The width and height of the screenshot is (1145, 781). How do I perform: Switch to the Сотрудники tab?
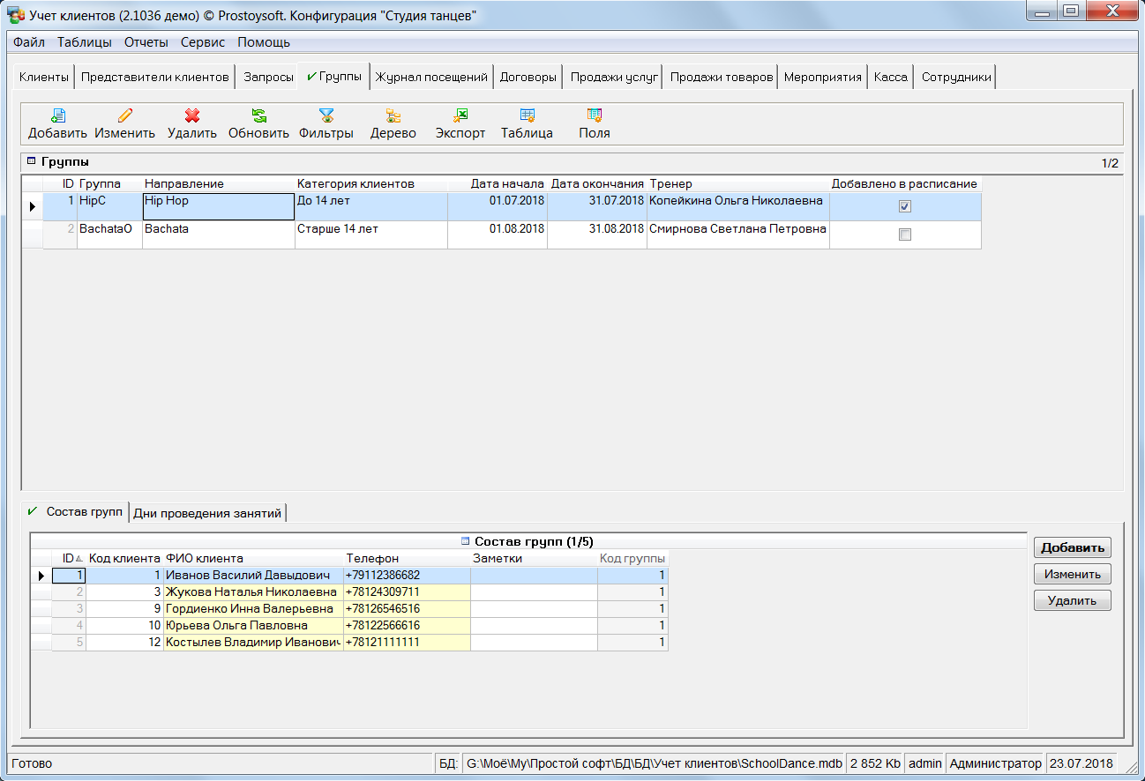pyautogui.click(x=957, y=77)
